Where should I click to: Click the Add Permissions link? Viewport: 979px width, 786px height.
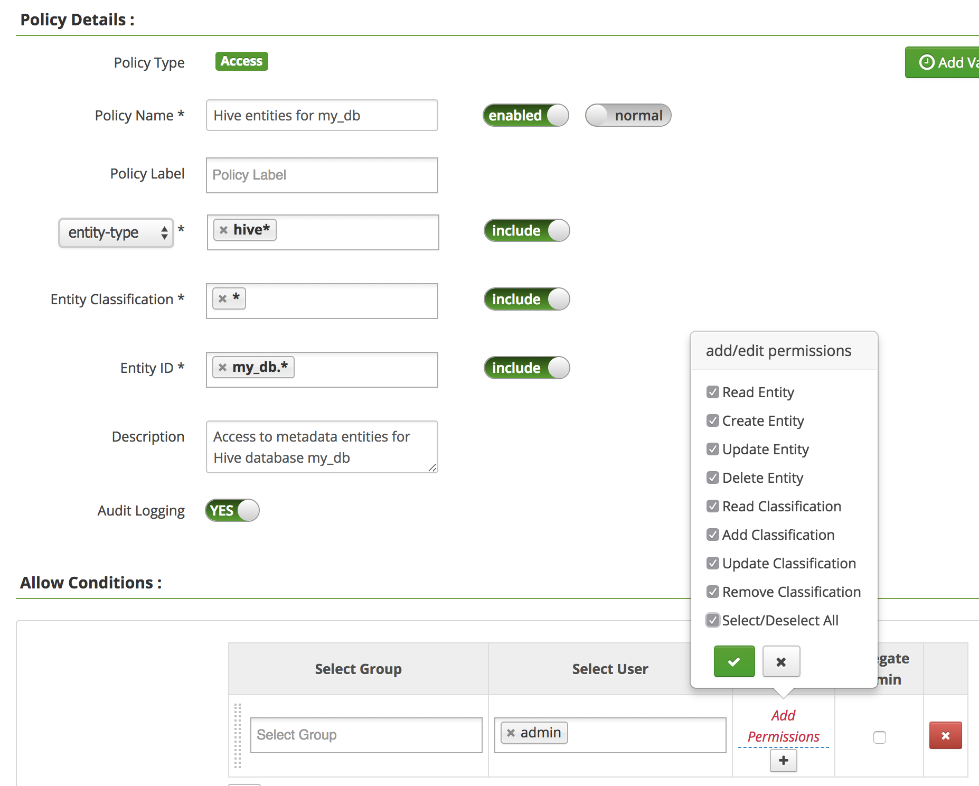click(783, 726)
